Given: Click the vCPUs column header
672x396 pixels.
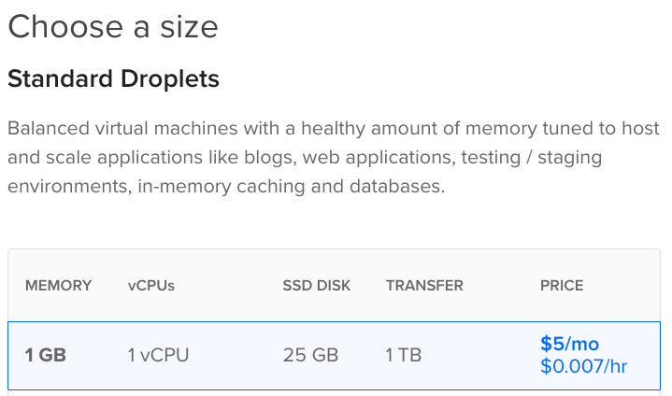Looking at the screenshot, I should click(x=151, y=286).
